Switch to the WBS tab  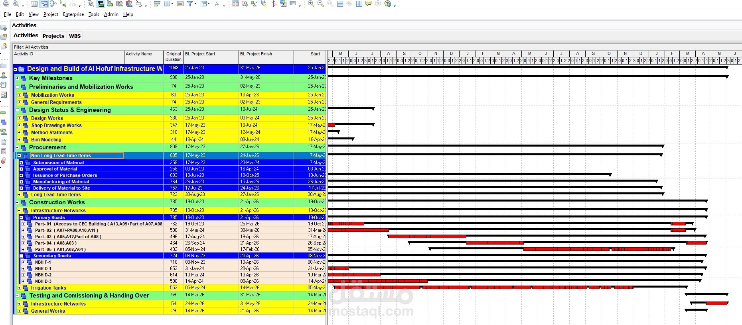[75, 36]
